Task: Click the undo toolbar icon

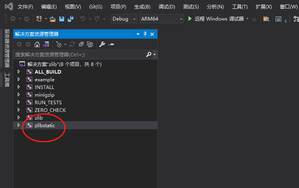Action: pos(83,19)
